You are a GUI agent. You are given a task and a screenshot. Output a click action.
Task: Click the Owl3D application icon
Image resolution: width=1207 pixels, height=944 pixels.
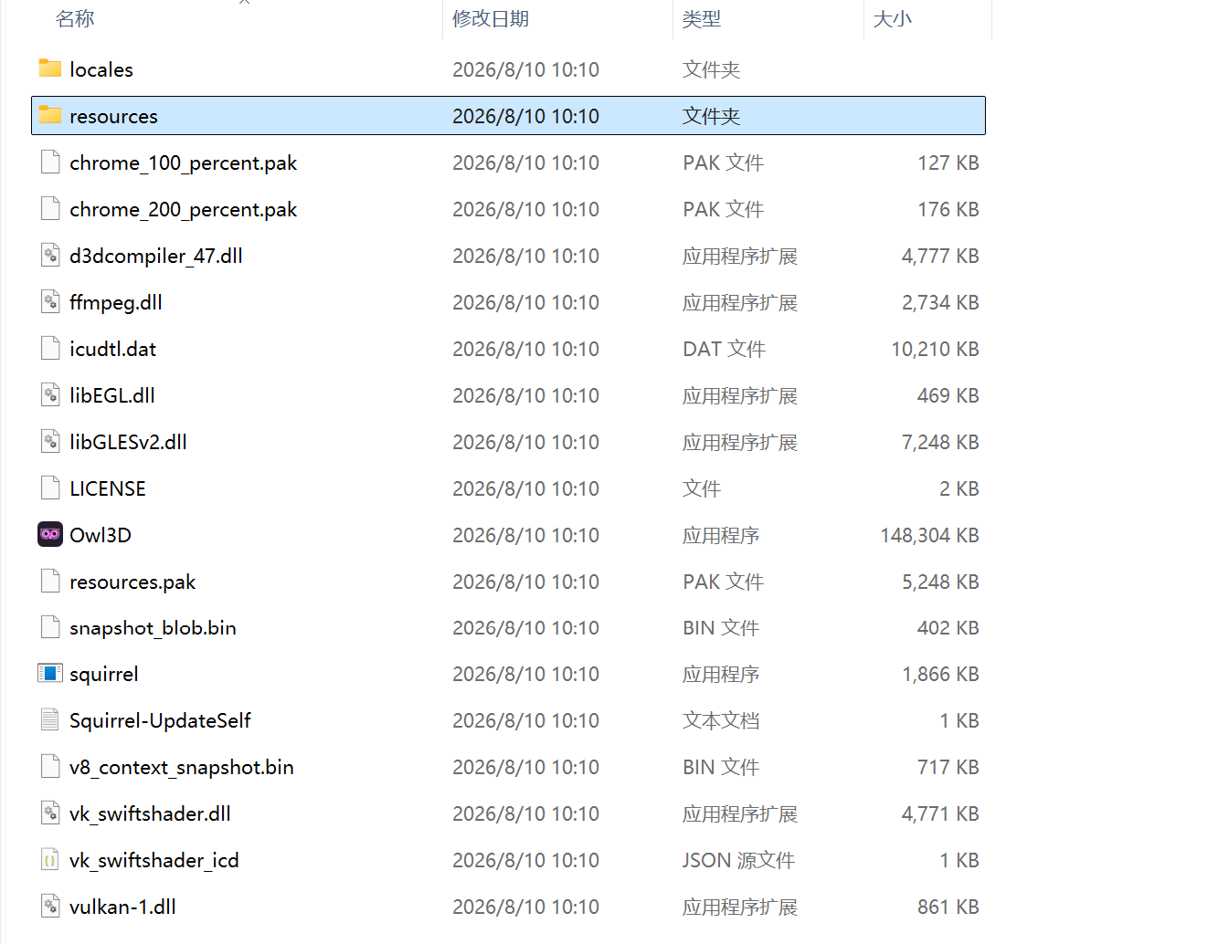pyautogui.click(x=50, y=534)
